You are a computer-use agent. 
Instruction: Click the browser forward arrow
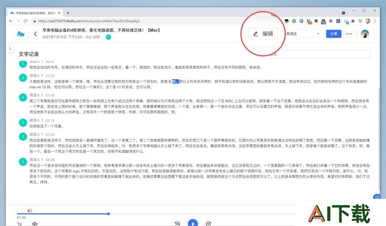[18, 21]
